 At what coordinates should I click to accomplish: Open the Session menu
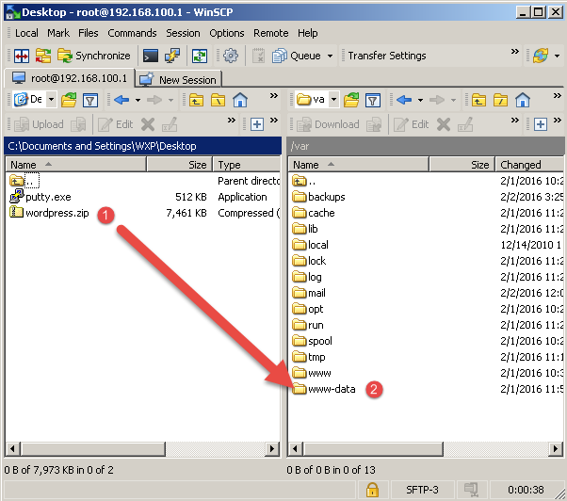[x=183, y=33]
